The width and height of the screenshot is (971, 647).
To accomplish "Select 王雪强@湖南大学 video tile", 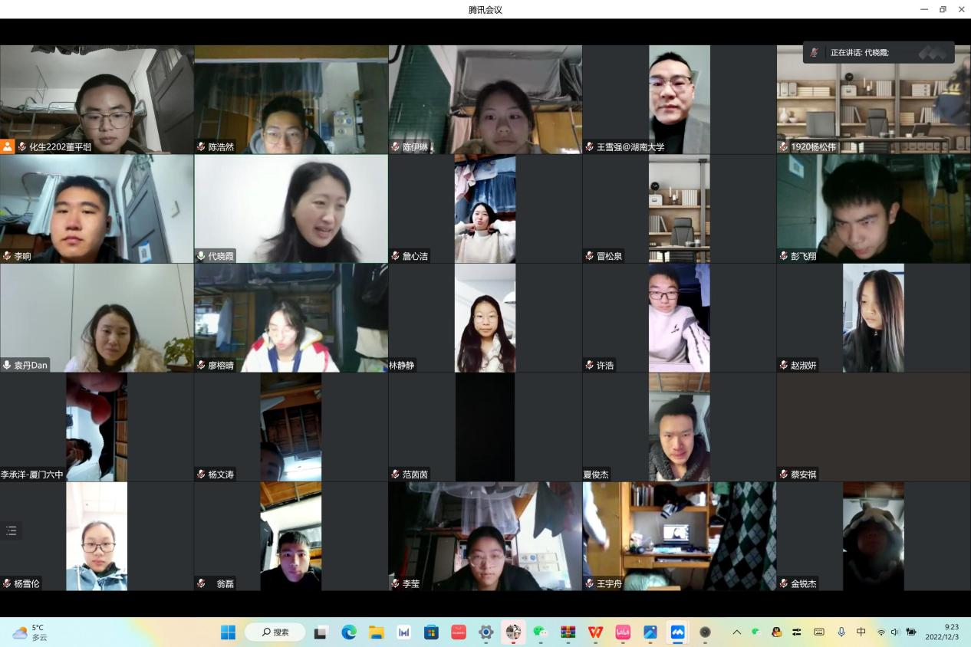I will tap(679, 99).
